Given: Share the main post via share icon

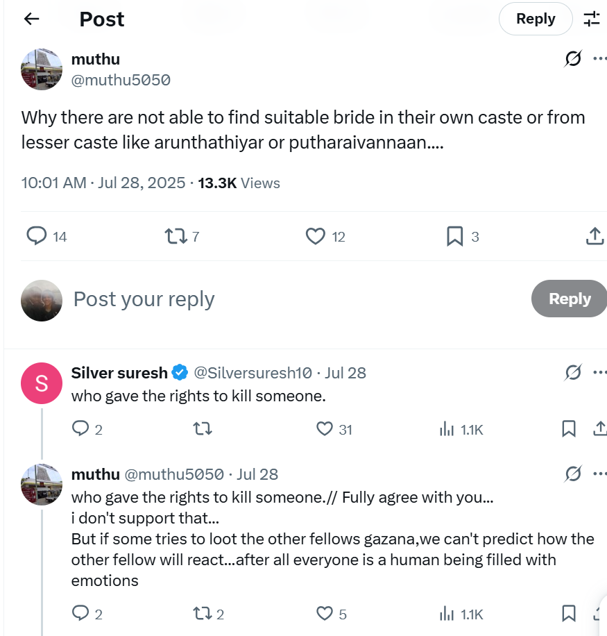Looking at the screenshot, I should (595, 237).
